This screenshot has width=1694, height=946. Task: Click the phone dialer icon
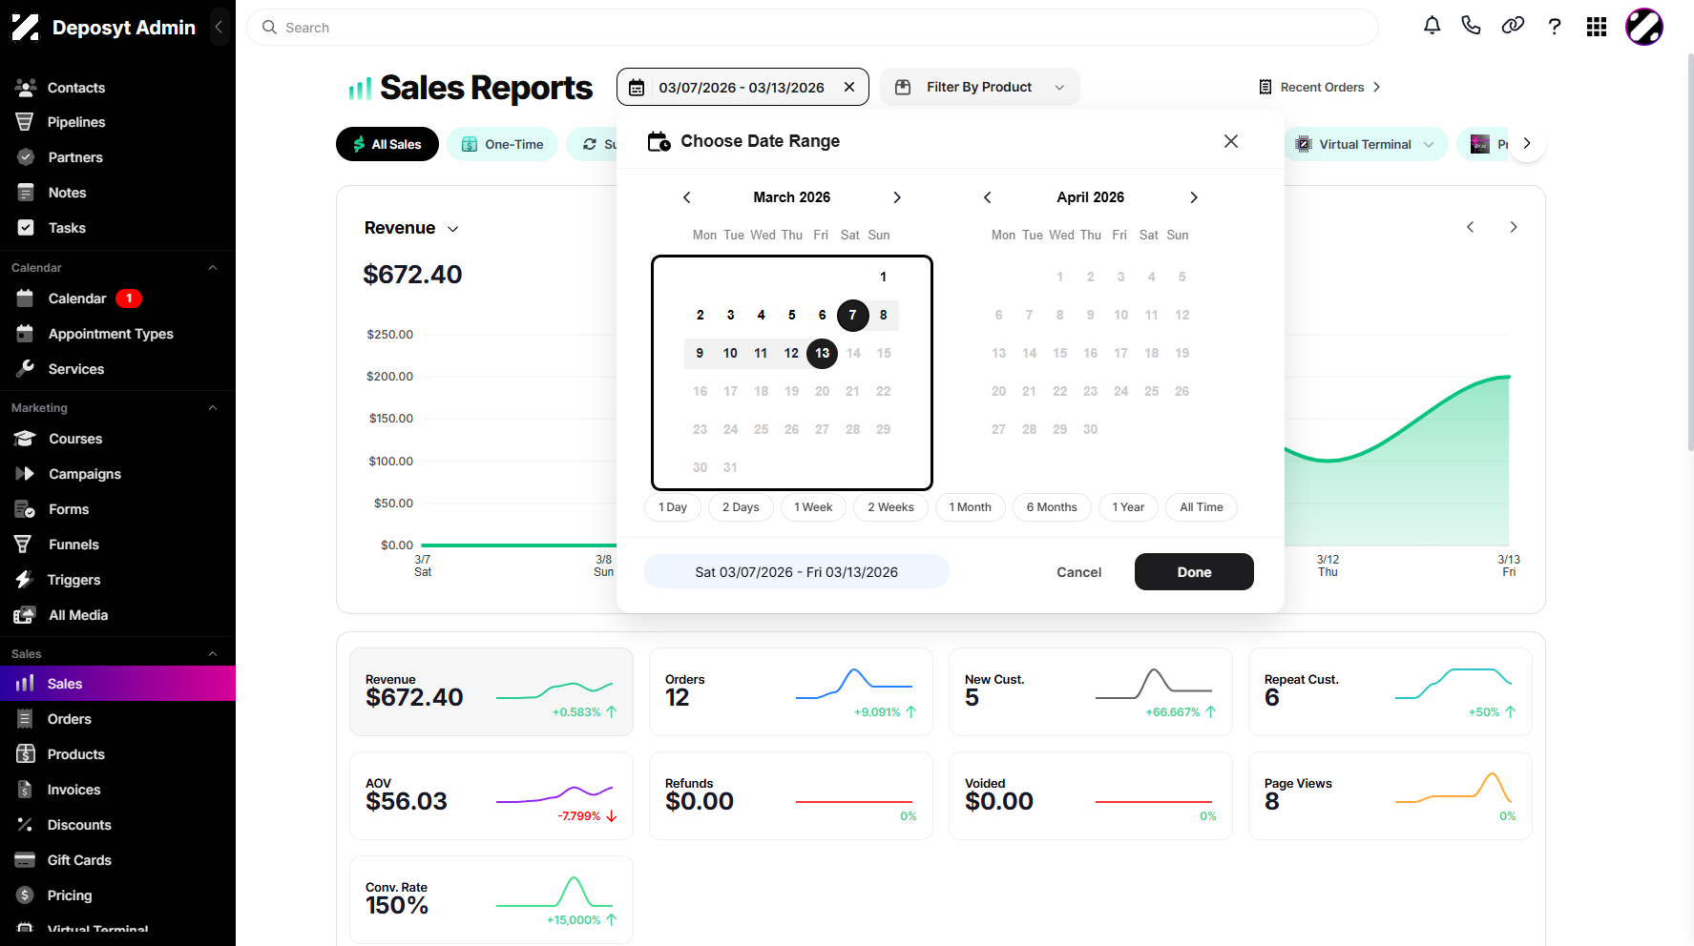coord(1471,27)
